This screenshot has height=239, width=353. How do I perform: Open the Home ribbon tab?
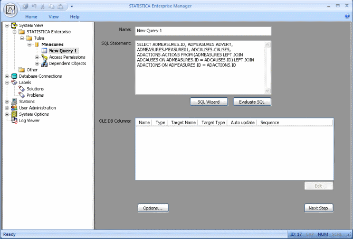tap(31, 17)
